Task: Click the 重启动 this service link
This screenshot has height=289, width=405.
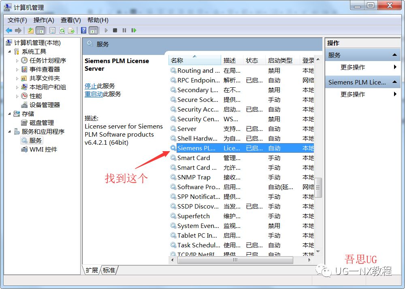Action: tap(94, 94)
